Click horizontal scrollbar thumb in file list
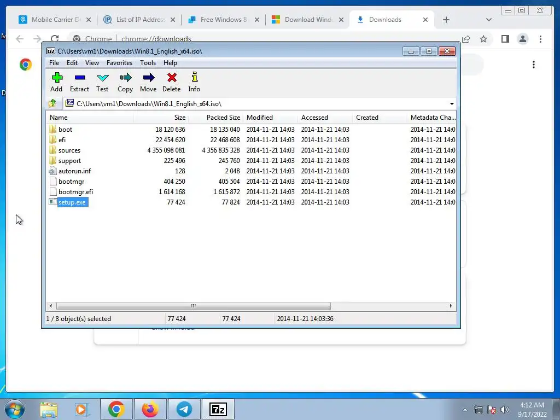The image size is (560, 420). pyautogui.click(x=193, y=306)
